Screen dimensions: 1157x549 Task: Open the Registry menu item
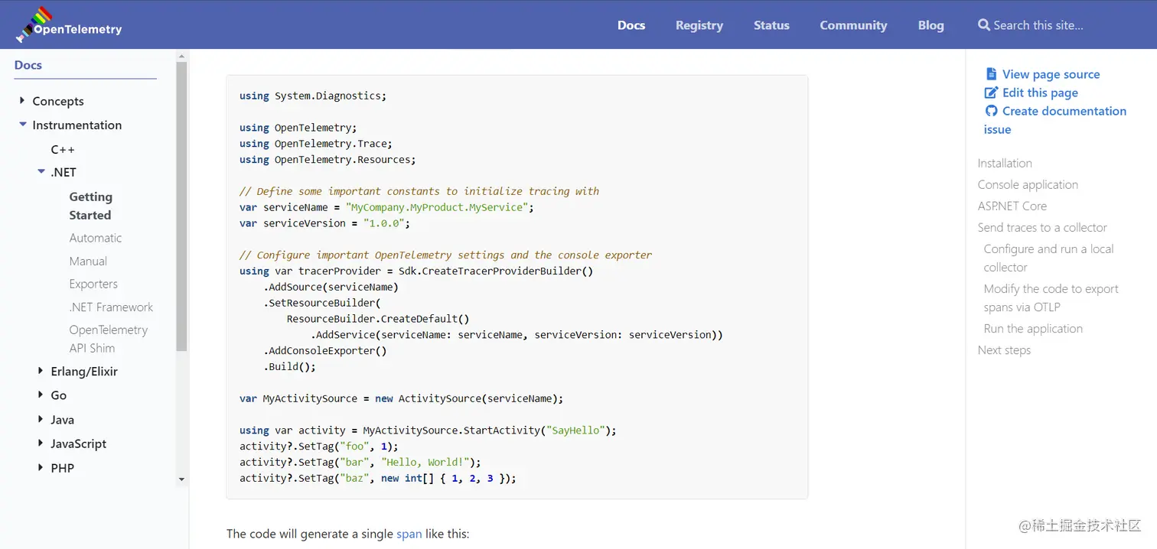click(699, 25)
